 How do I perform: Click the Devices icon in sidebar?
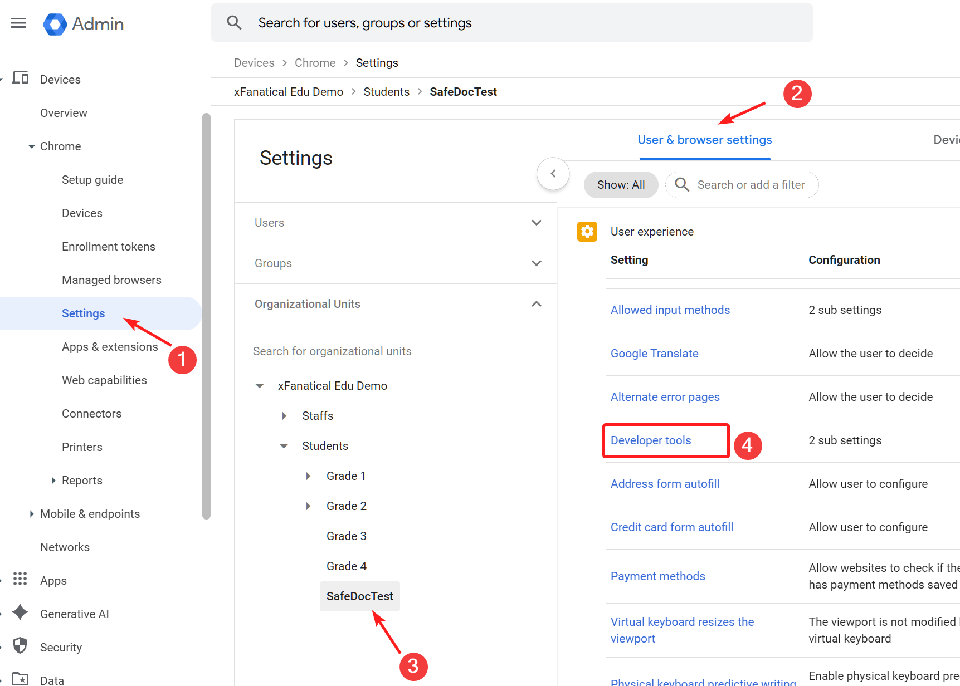click(21, 79)
